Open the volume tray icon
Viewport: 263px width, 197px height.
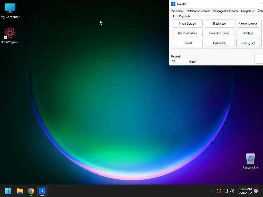[x=232, y=191]
